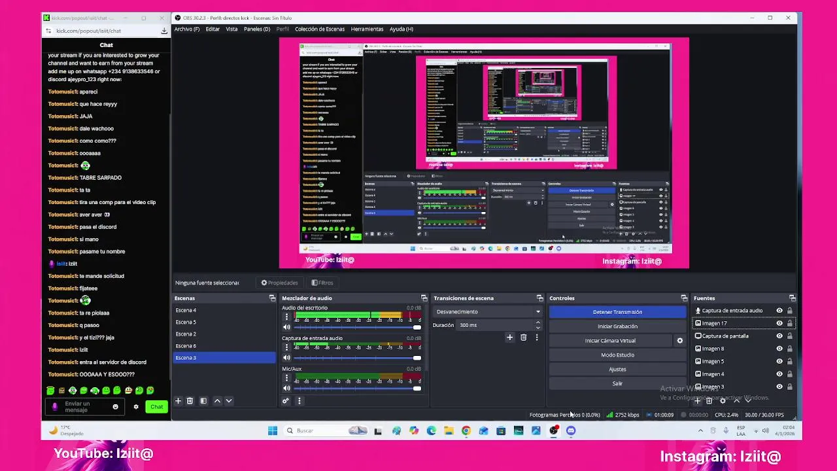The image size is (837, 471).
Task: Decrease transition duration stepper arrow
Action: (538, 327)
